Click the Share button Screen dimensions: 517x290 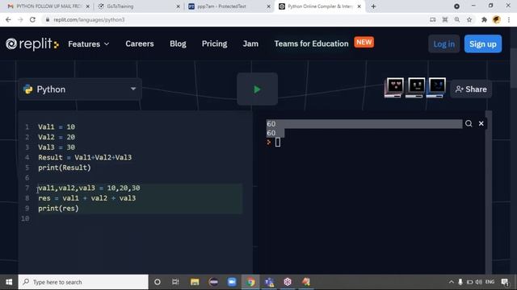471,89
